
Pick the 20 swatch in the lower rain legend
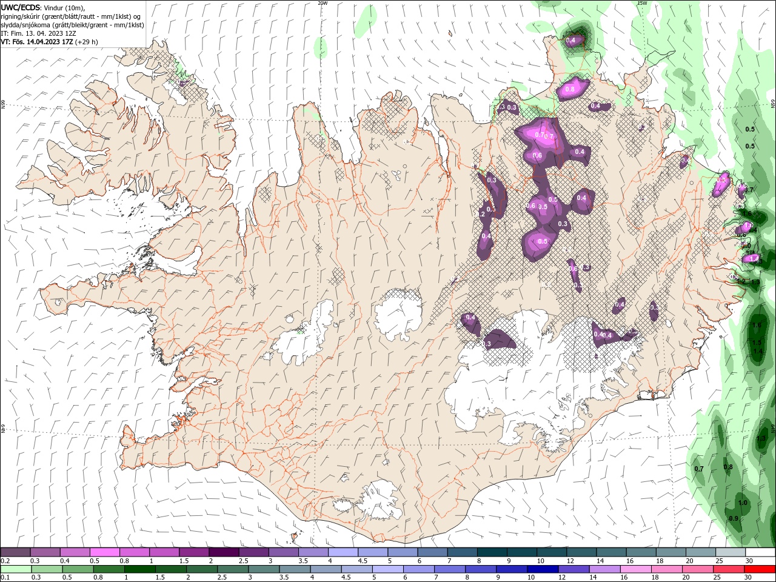[697, 569]
